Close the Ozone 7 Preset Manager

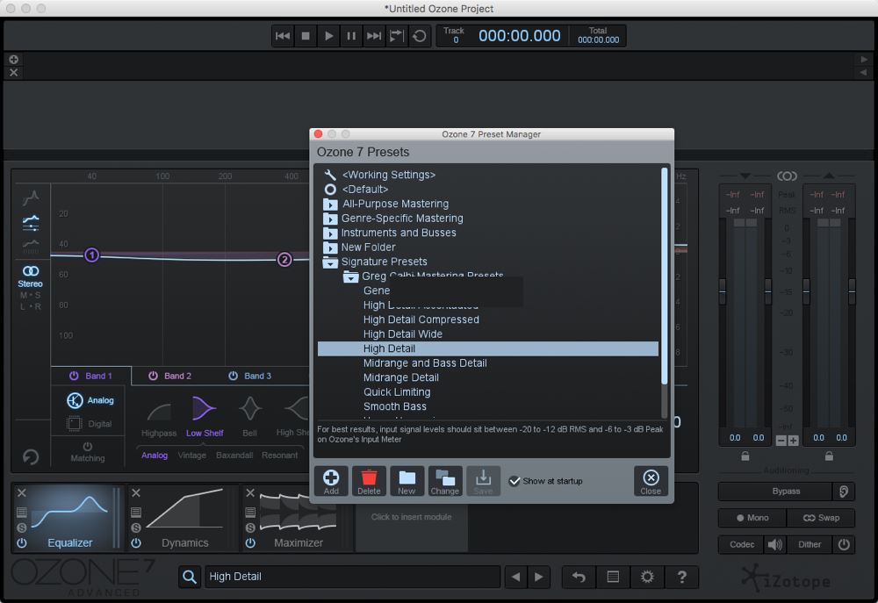650,480
